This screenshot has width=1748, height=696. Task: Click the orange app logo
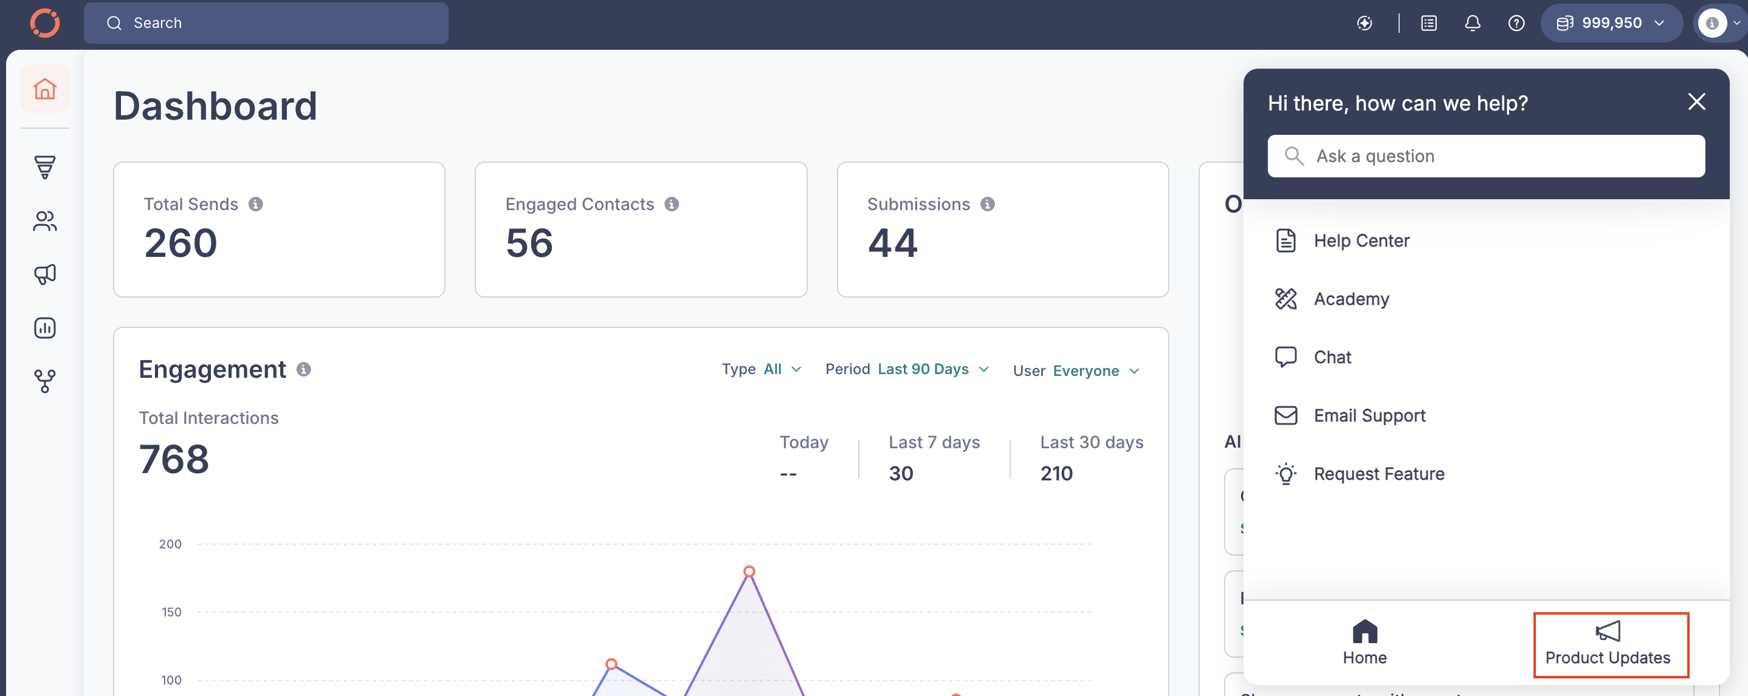pos(45,23)
